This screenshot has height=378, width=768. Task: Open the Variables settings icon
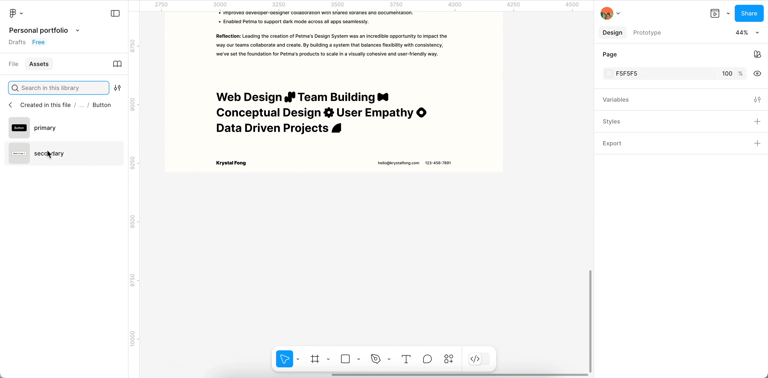[757, 100]
